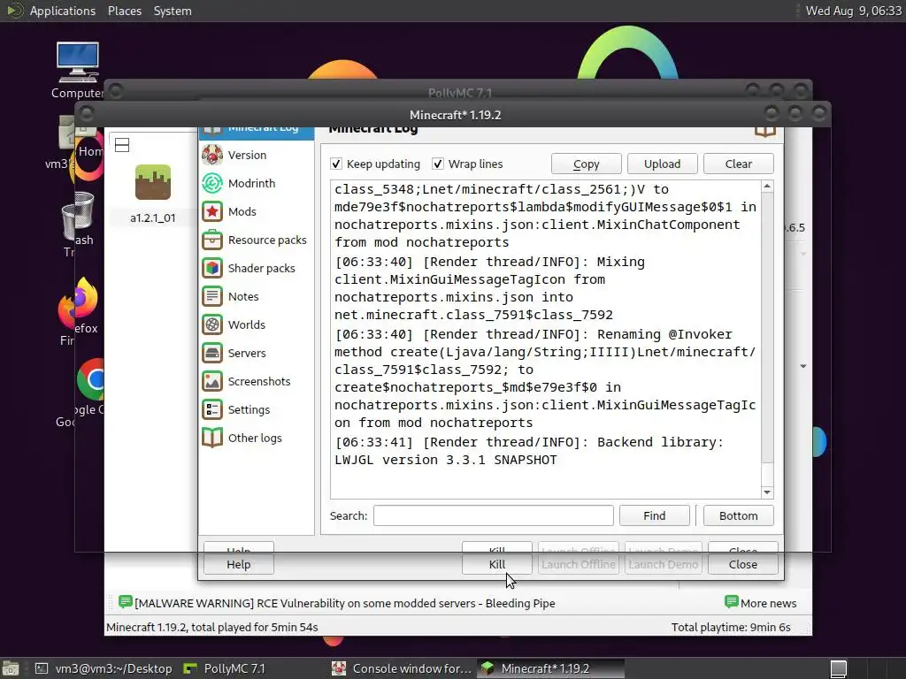Screen dimensions: 906x679
Task: Expand the dropdown arrow in PollyMC window
Action: 803,366
